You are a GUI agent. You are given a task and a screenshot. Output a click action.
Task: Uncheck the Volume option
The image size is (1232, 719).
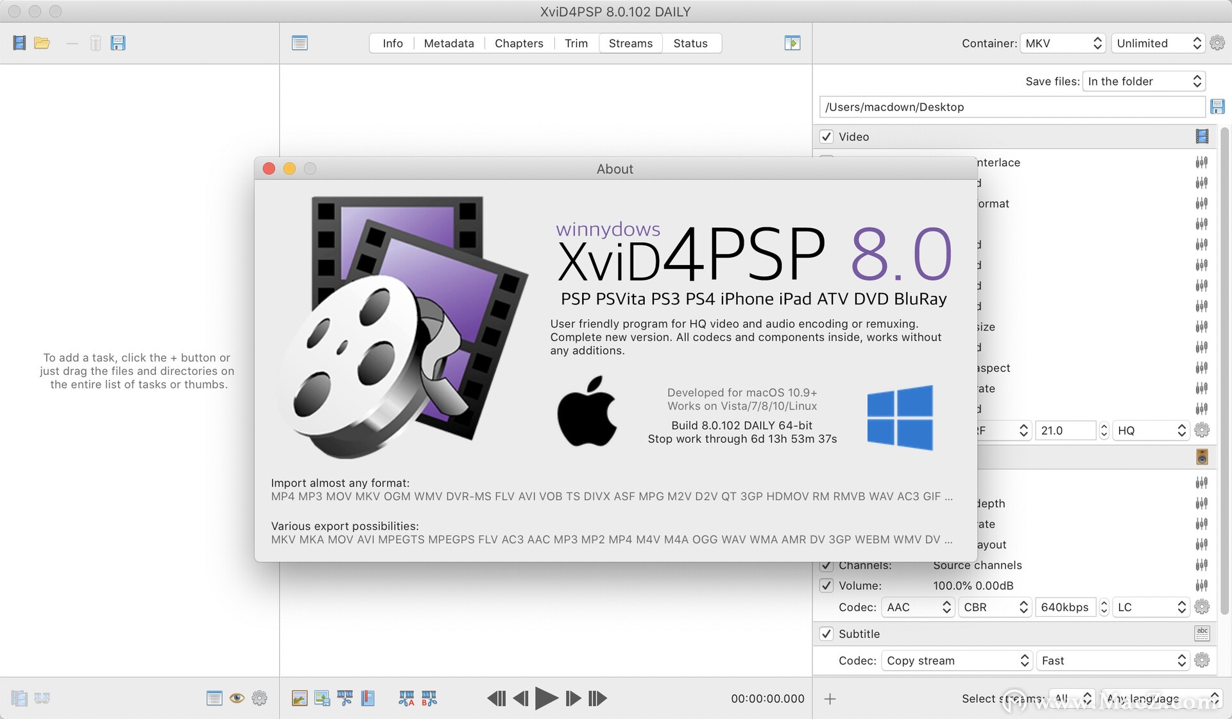[827, 585]
